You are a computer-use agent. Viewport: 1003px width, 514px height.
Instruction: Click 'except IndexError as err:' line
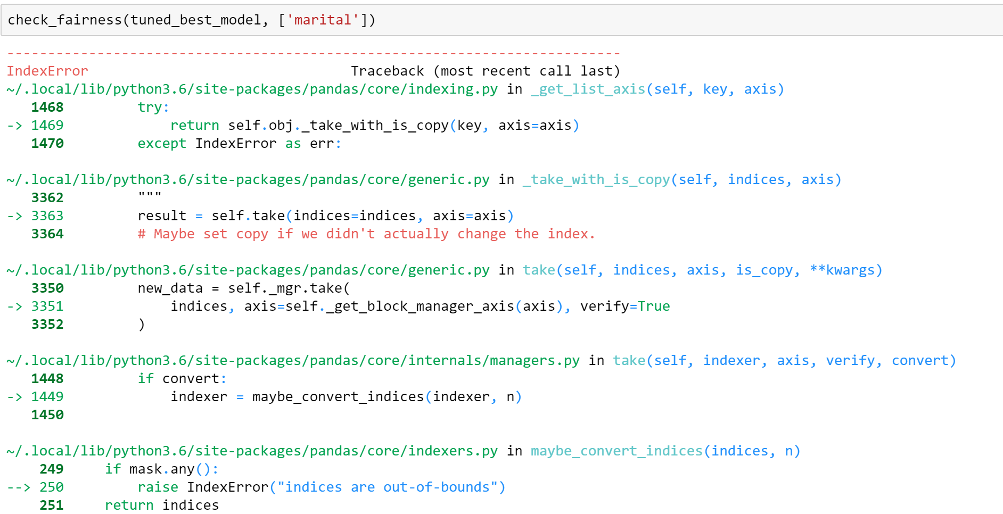click(x=240, y=144)
